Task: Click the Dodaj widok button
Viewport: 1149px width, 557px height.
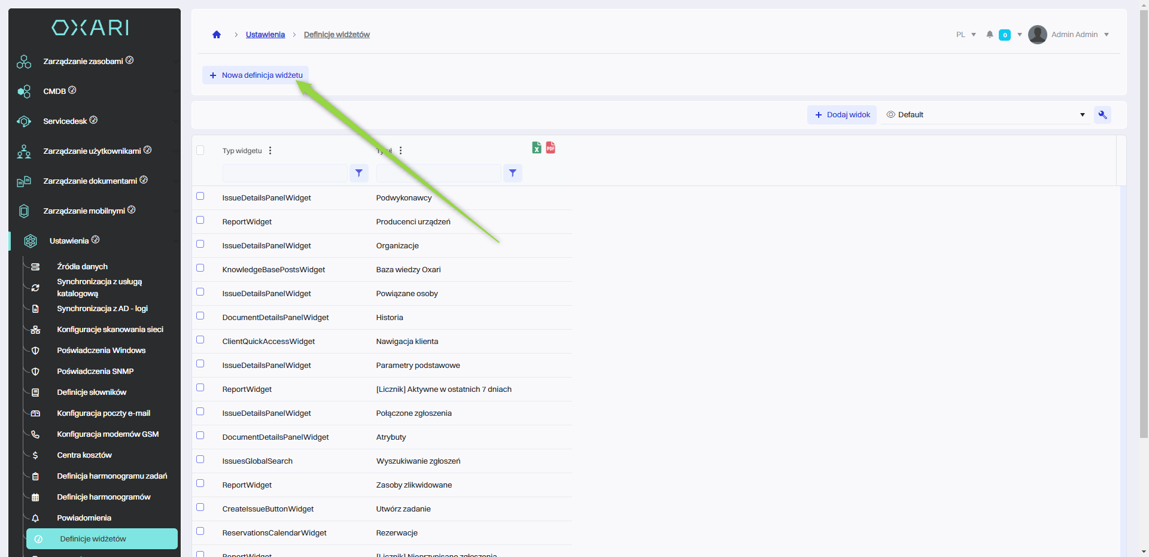Action: [842, 115]
